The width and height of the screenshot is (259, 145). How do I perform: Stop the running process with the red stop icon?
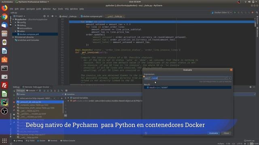(253, 12)
